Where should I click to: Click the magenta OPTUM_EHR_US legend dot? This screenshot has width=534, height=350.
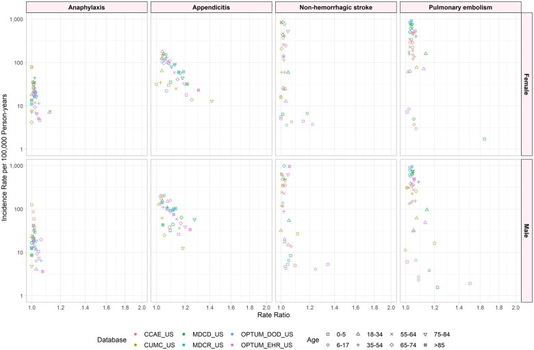[232, 345]
